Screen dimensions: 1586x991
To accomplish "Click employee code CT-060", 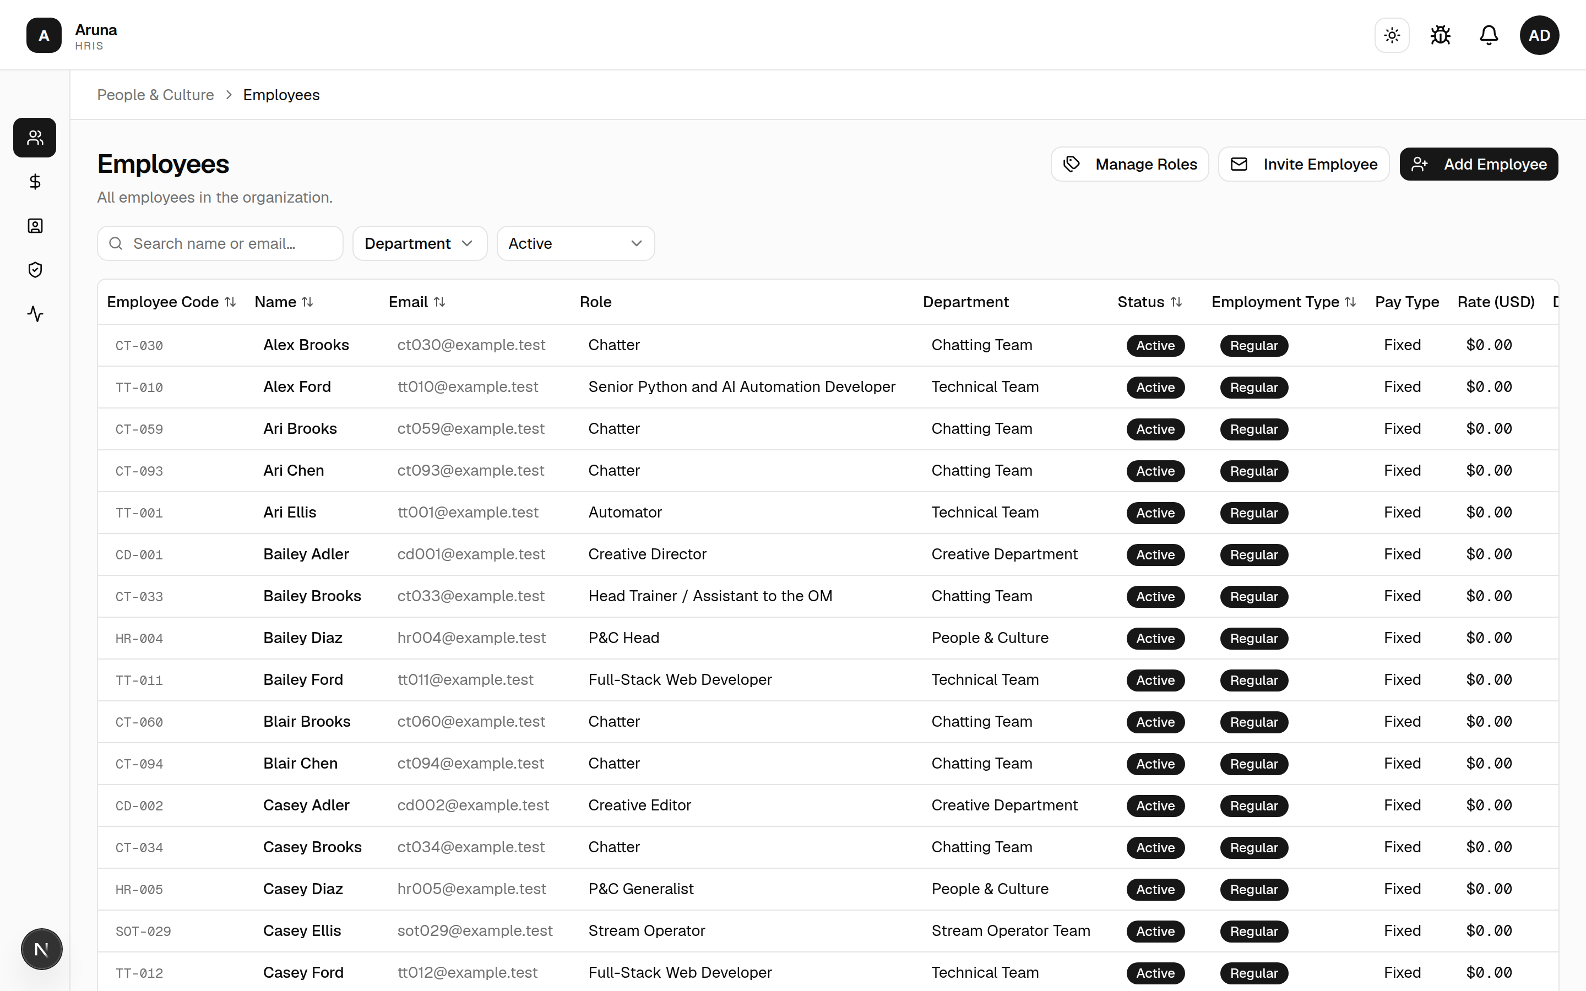I will (x=139, y=722).
